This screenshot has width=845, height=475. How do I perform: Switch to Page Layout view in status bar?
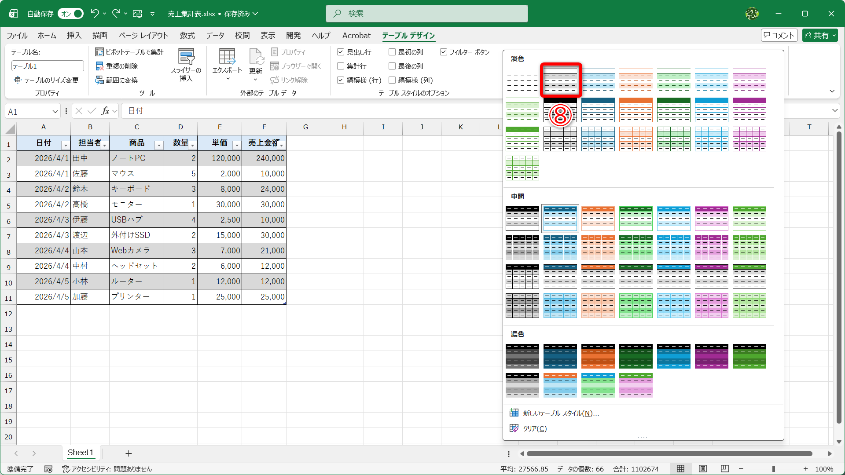[703, 469]
